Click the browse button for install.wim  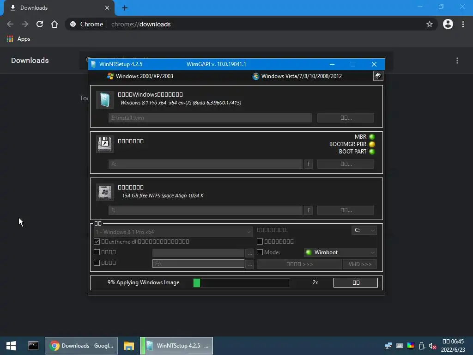346,118
